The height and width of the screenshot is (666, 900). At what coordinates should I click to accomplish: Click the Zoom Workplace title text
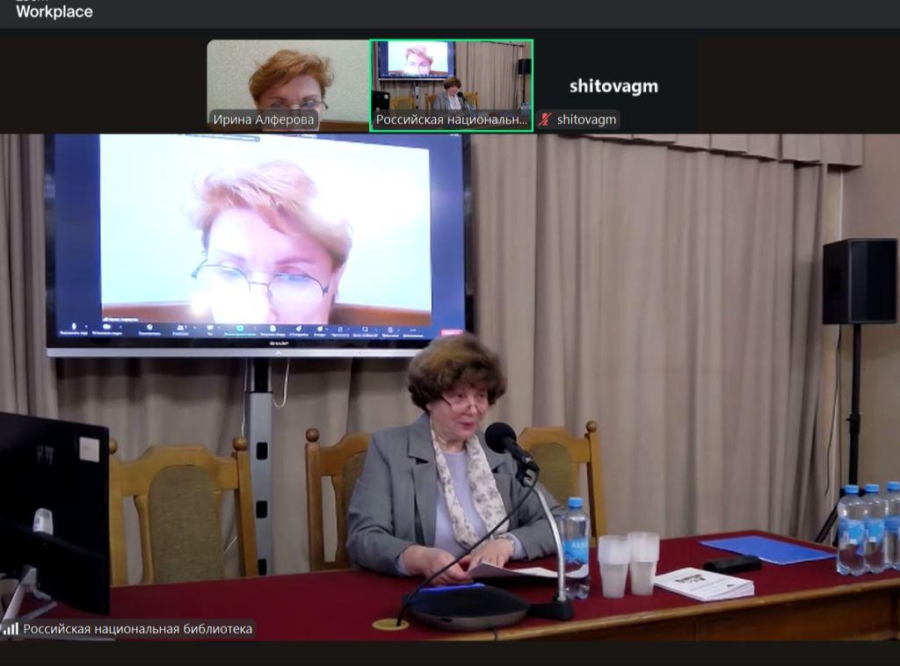[x=54, y=11]
